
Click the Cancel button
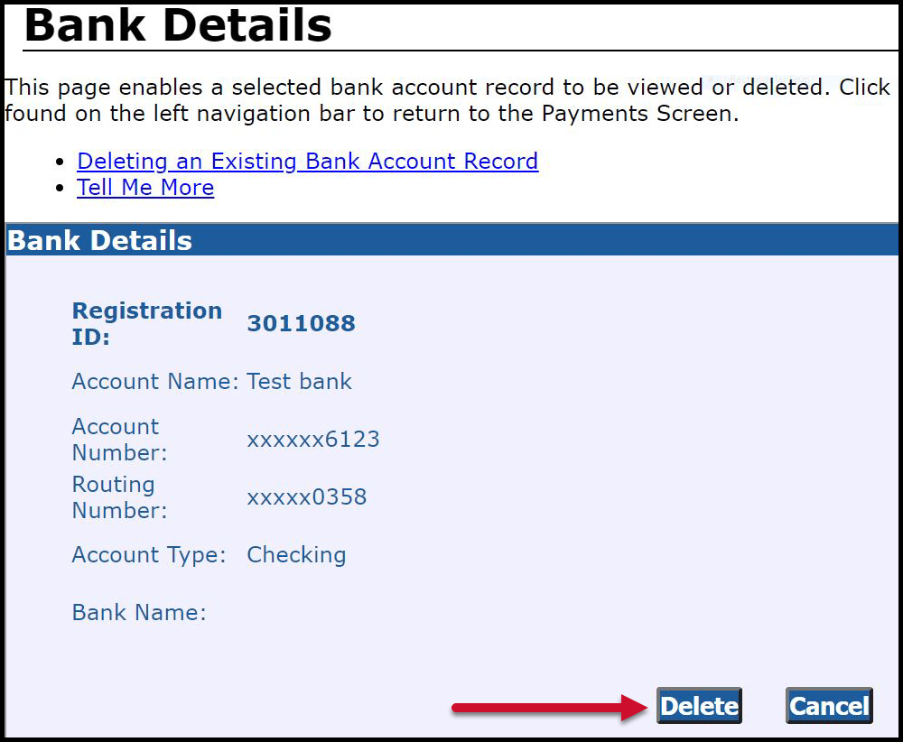click(827, 706)
